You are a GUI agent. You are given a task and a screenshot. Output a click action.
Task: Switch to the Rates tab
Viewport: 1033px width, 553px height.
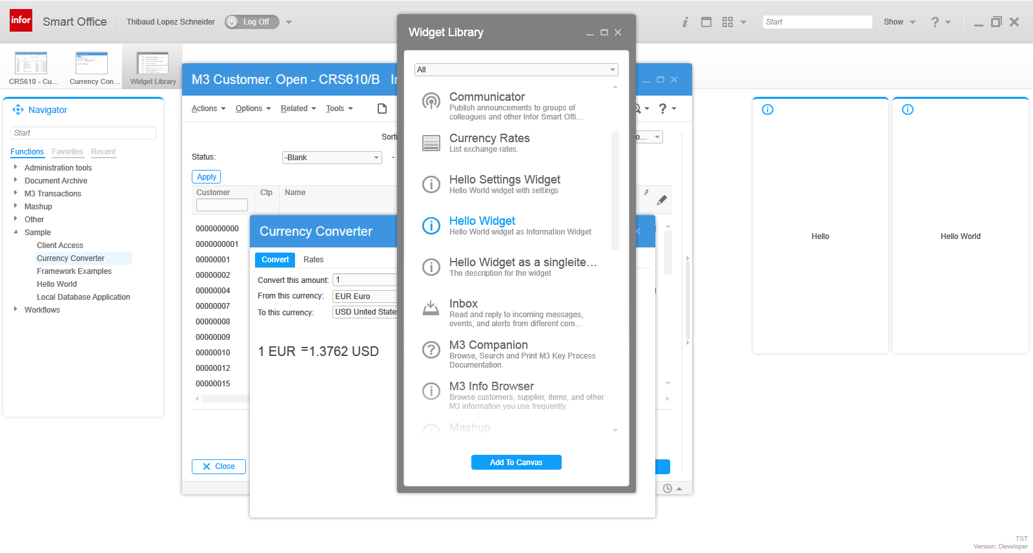(x=313, y=260)
